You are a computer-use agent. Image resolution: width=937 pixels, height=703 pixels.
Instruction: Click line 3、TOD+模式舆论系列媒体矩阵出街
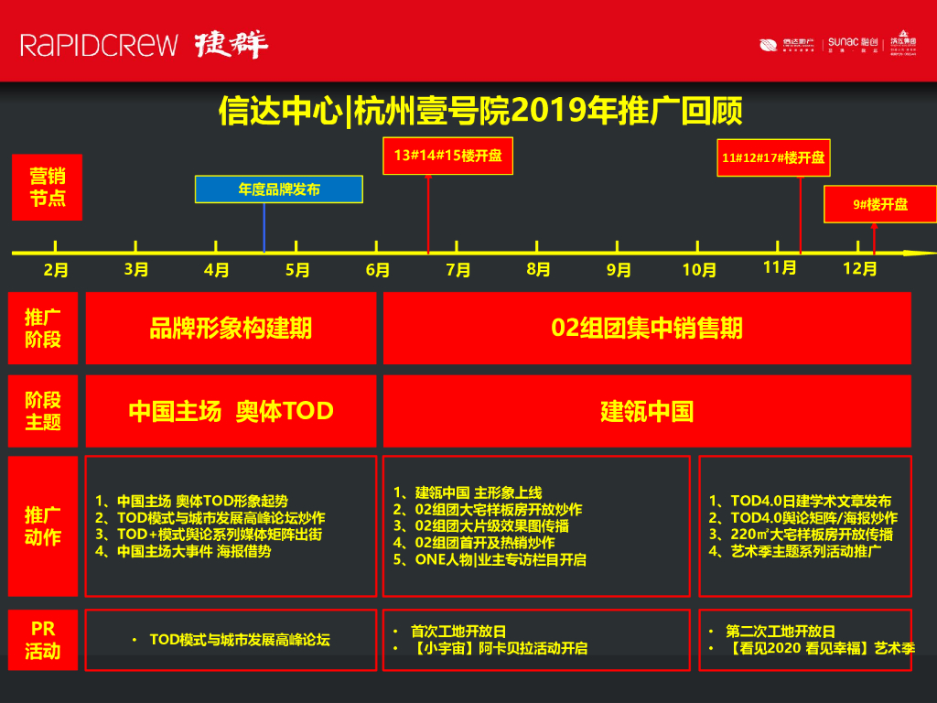[x=209, y=535]
